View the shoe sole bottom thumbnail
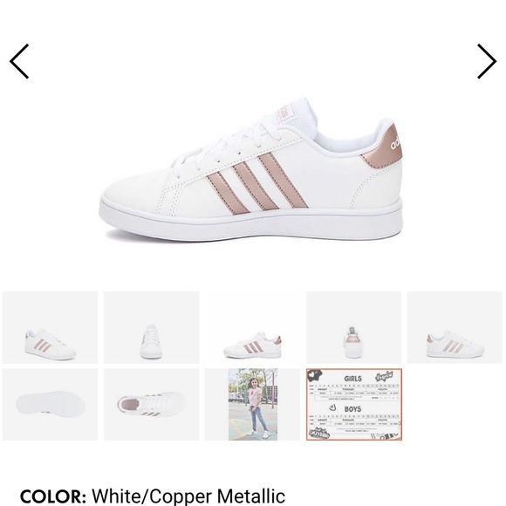The image size is (506, 506). [x=50, y=405]
